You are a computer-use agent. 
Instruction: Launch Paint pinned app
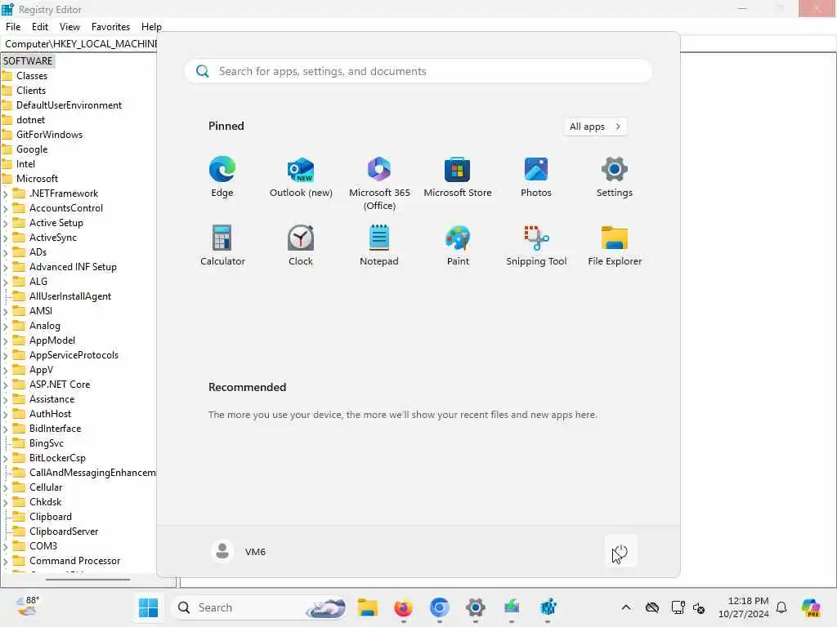(458, 245)
